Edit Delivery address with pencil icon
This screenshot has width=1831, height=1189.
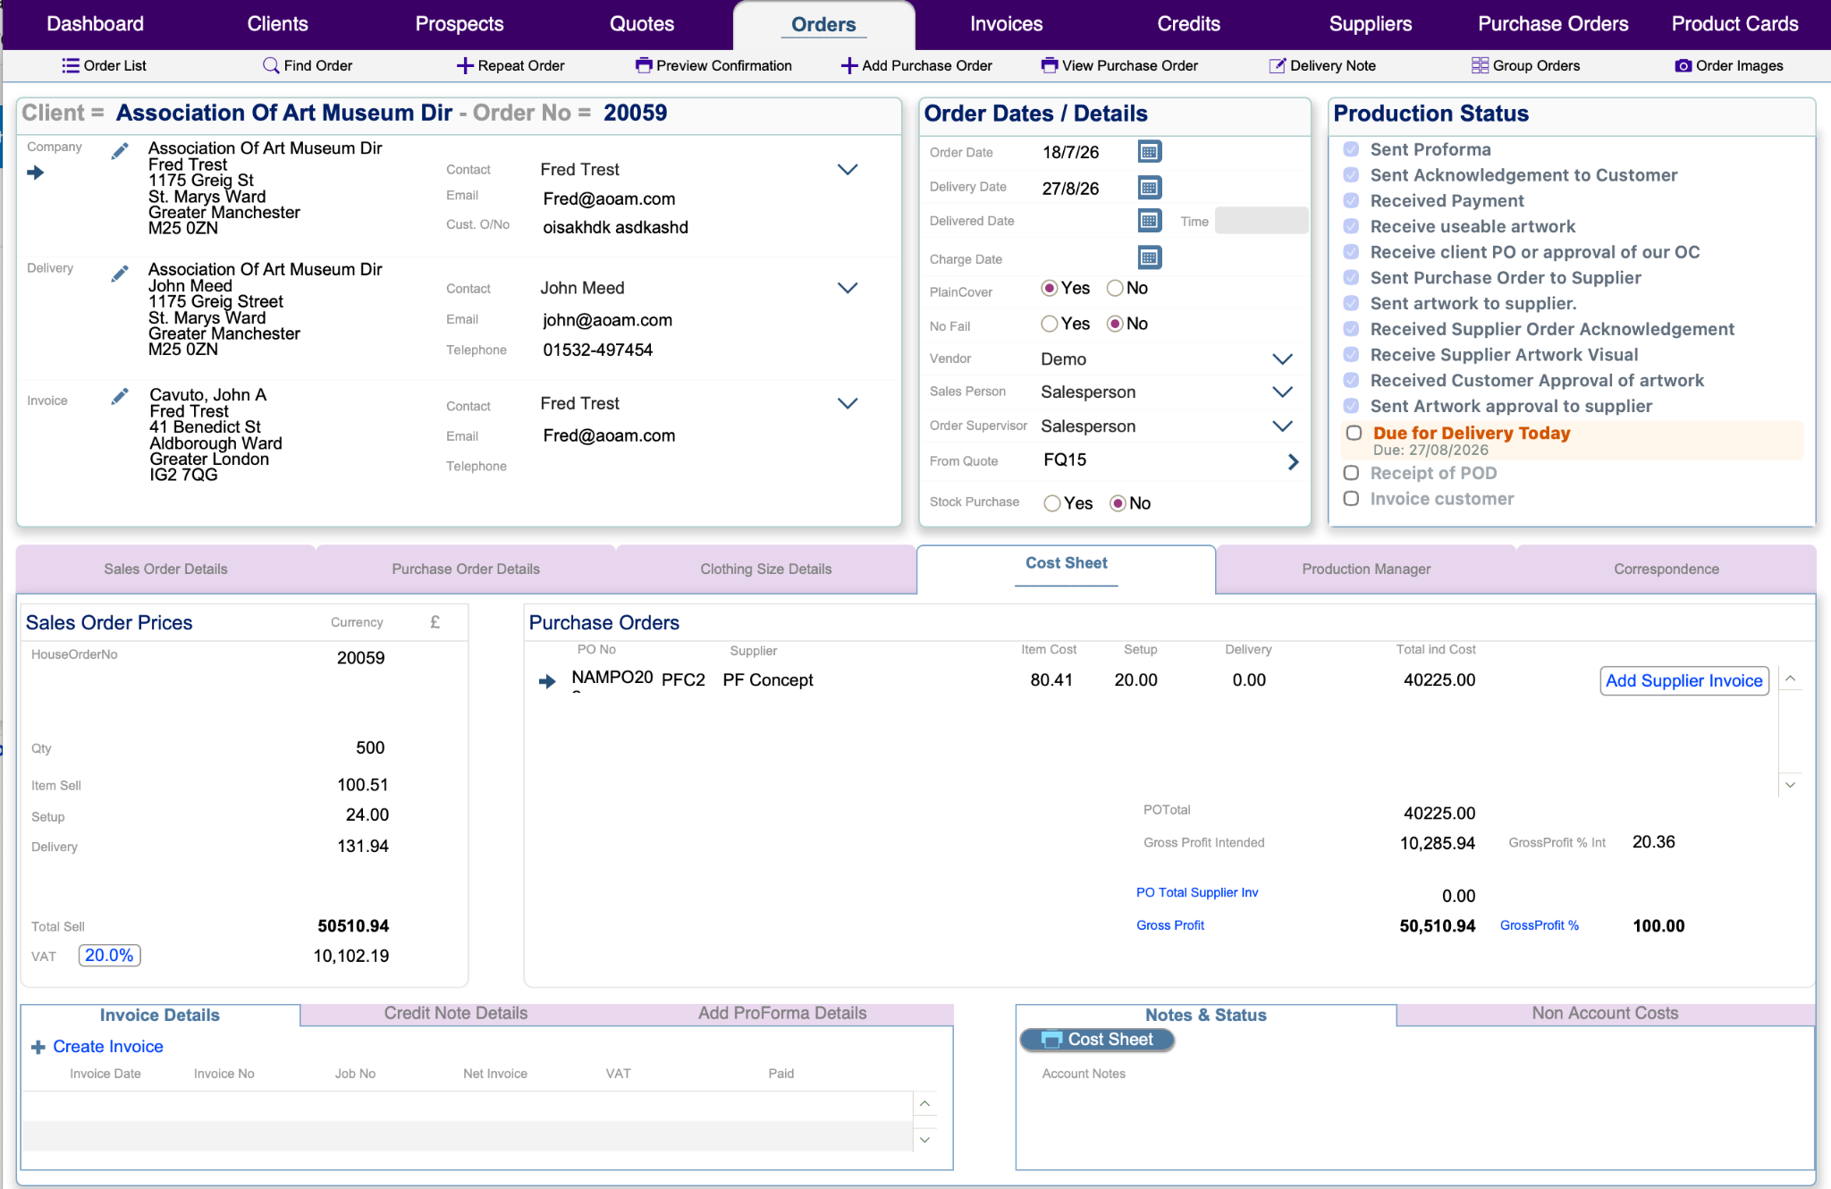[120, 273]
